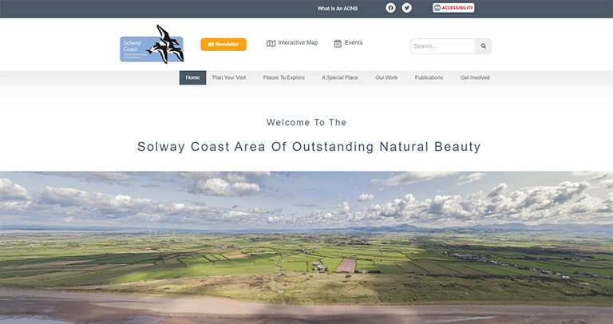The width and height of the screenshot is (613, 324).
Task: Click the Interactive Map link text
Action: click(x=298, y=42)
